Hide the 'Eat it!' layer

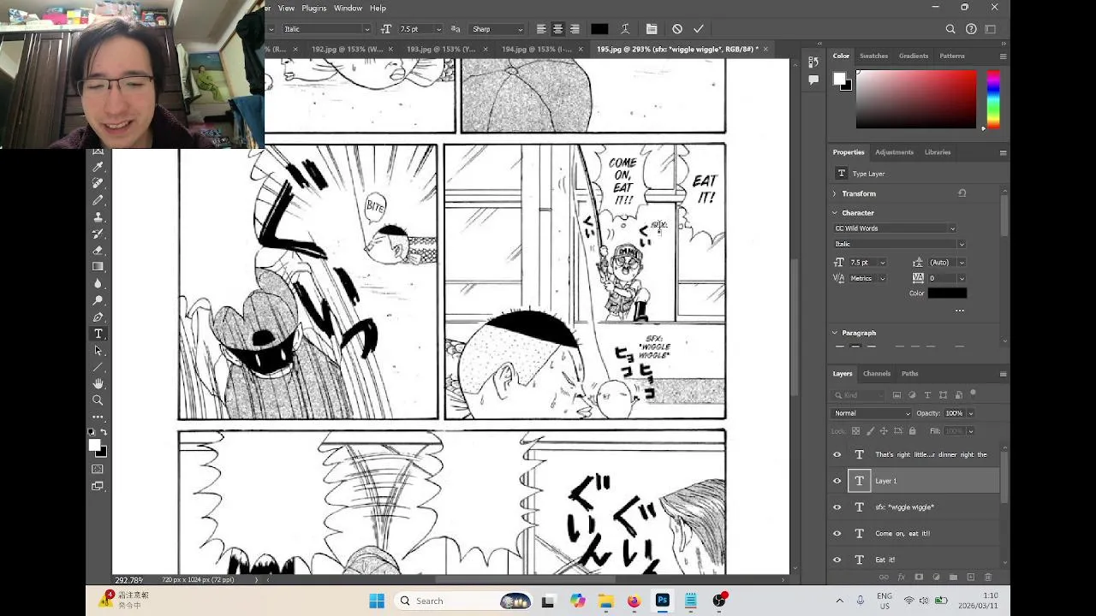[x=837, y=560]
